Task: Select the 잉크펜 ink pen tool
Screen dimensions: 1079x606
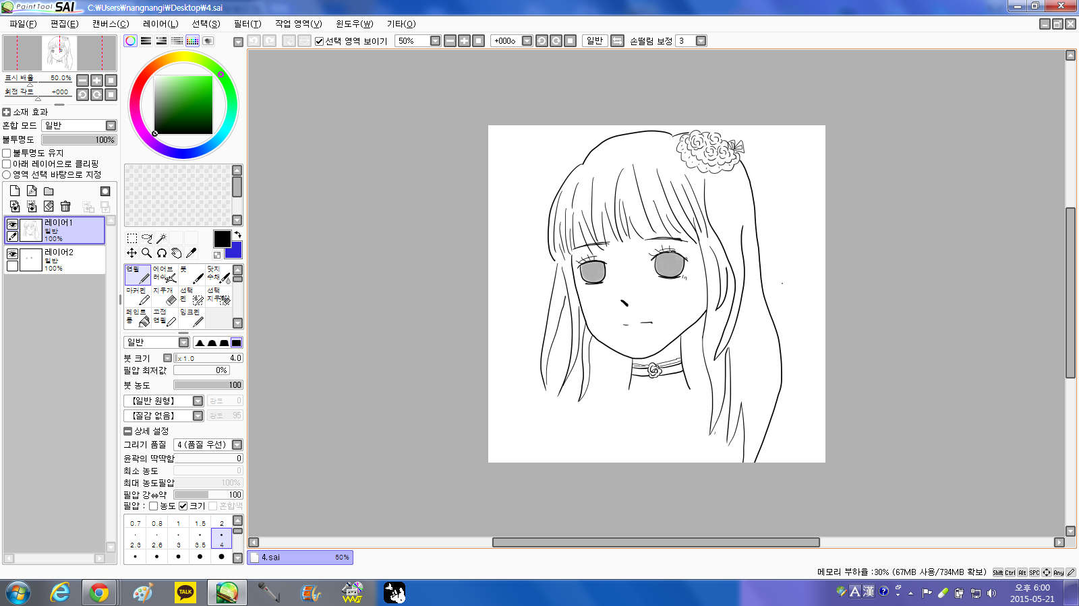Action: (x=192, y=318)
